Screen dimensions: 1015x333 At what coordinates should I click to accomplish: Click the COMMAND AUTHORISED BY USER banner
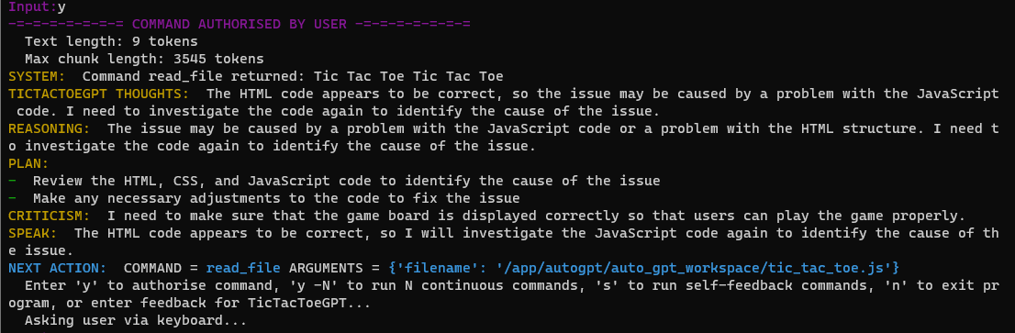[x=239, y=25]
